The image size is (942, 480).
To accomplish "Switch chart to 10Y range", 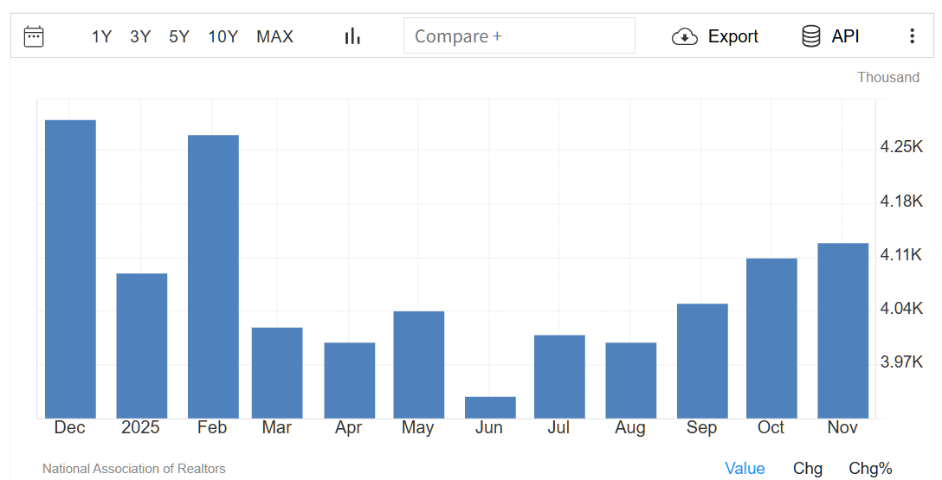I will [223, 36].
